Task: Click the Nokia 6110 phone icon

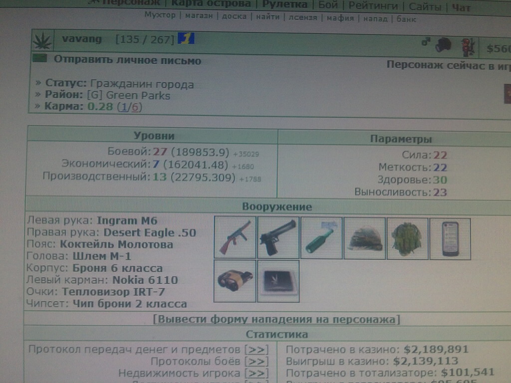Action: (450, 239)
